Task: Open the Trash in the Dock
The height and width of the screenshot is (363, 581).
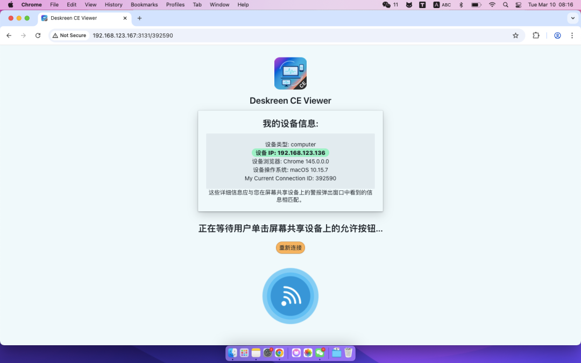Action: pos(348,353)
